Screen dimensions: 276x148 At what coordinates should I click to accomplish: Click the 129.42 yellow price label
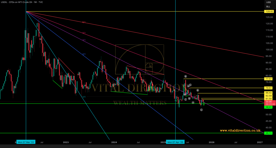(270, 12)
